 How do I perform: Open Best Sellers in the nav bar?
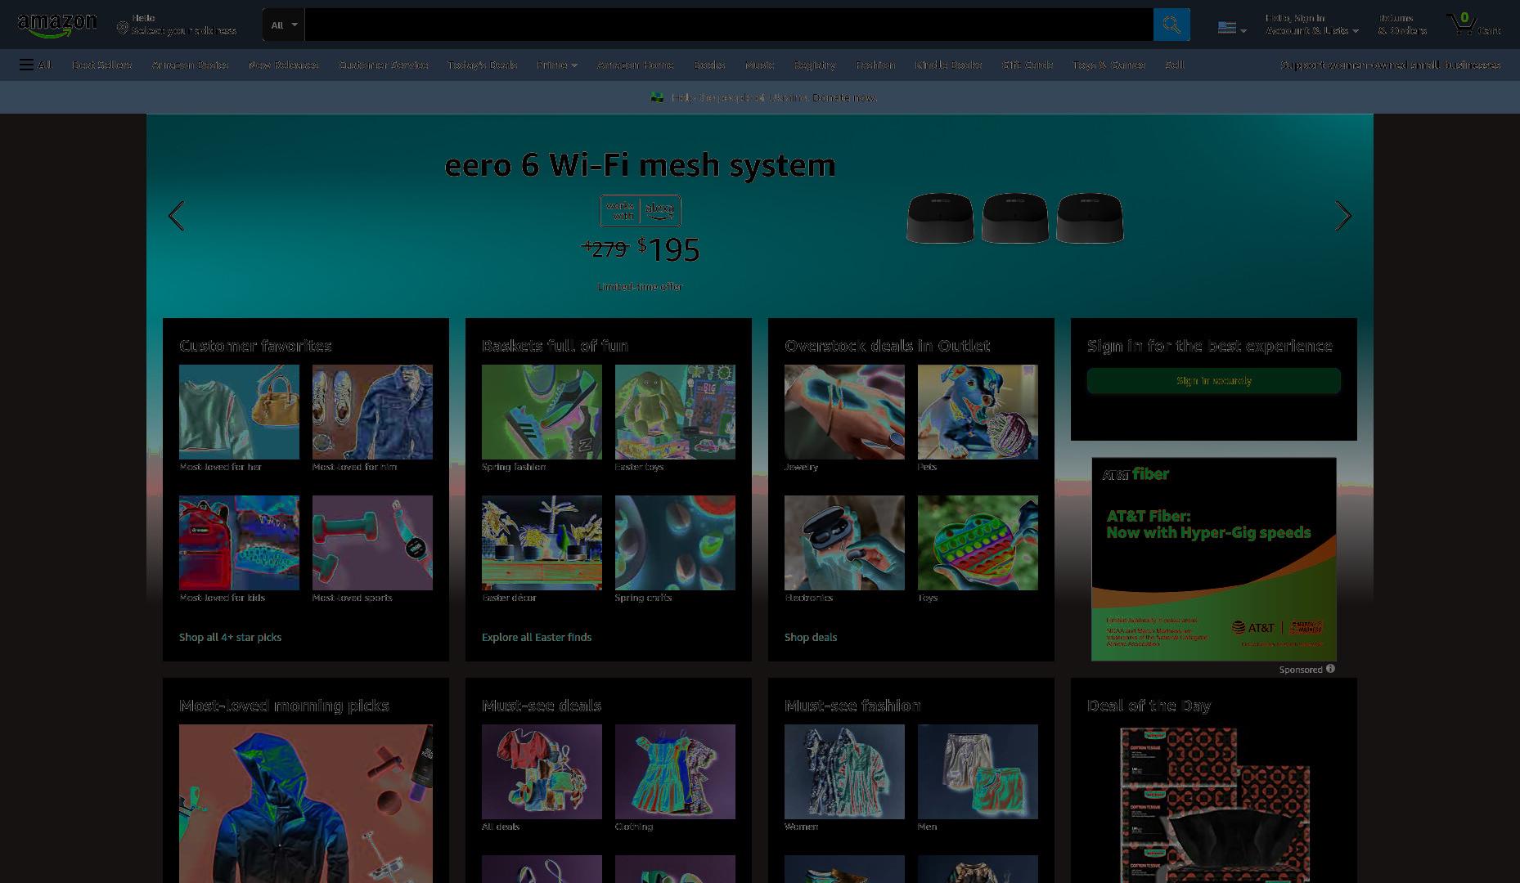(101, 65)
